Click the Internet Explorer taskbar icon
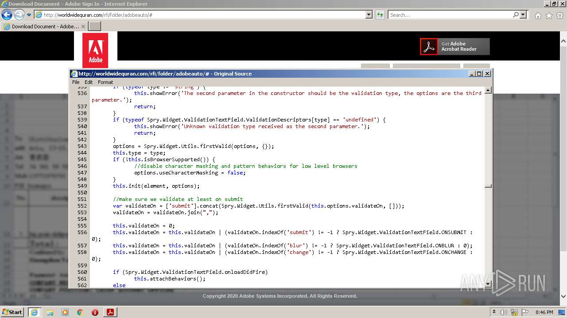Screen dimensions: 567x318 34,312
